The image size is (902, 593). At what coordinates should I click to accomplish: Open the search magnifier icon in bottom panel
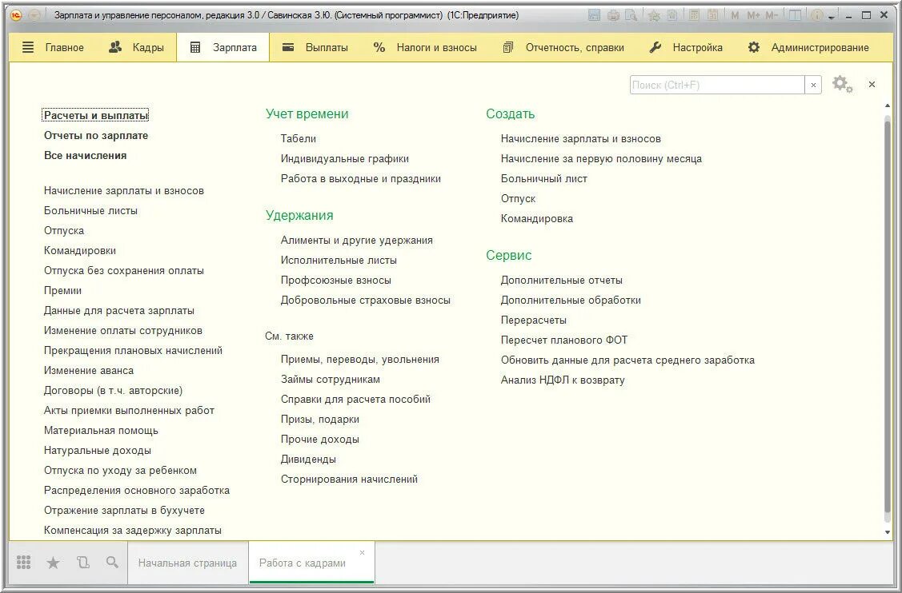[x=113, y=562]
